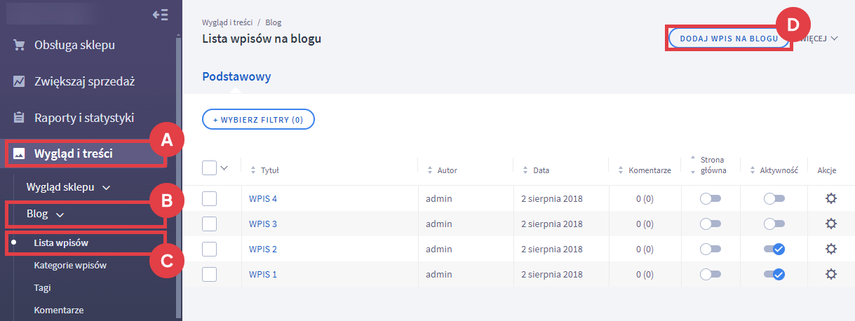Tick the checkbox for WPIS 3

click(209, 224)
